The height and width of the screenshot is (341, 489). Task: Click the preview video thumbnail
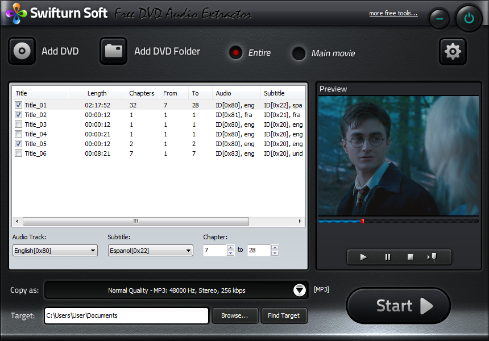[x=398, y=156]
